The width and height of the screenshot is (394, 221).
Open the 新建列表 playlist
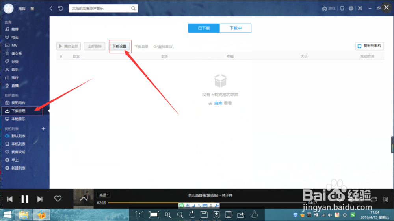tap(15, 168)
